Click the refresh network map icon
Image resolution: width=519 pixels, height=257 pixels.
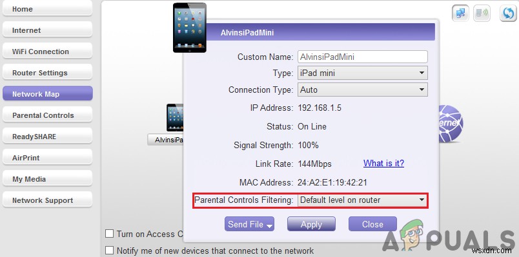pos(508,14)
